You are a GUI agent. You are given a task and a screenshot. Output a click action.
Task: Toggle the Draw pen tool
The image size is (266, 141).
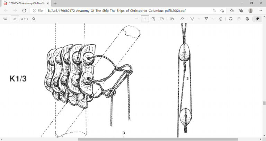[x=192, y=19]
